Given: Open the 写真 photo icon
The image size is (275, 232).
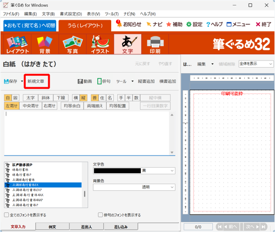Looking at the screenshot, I should click(73, 45).
